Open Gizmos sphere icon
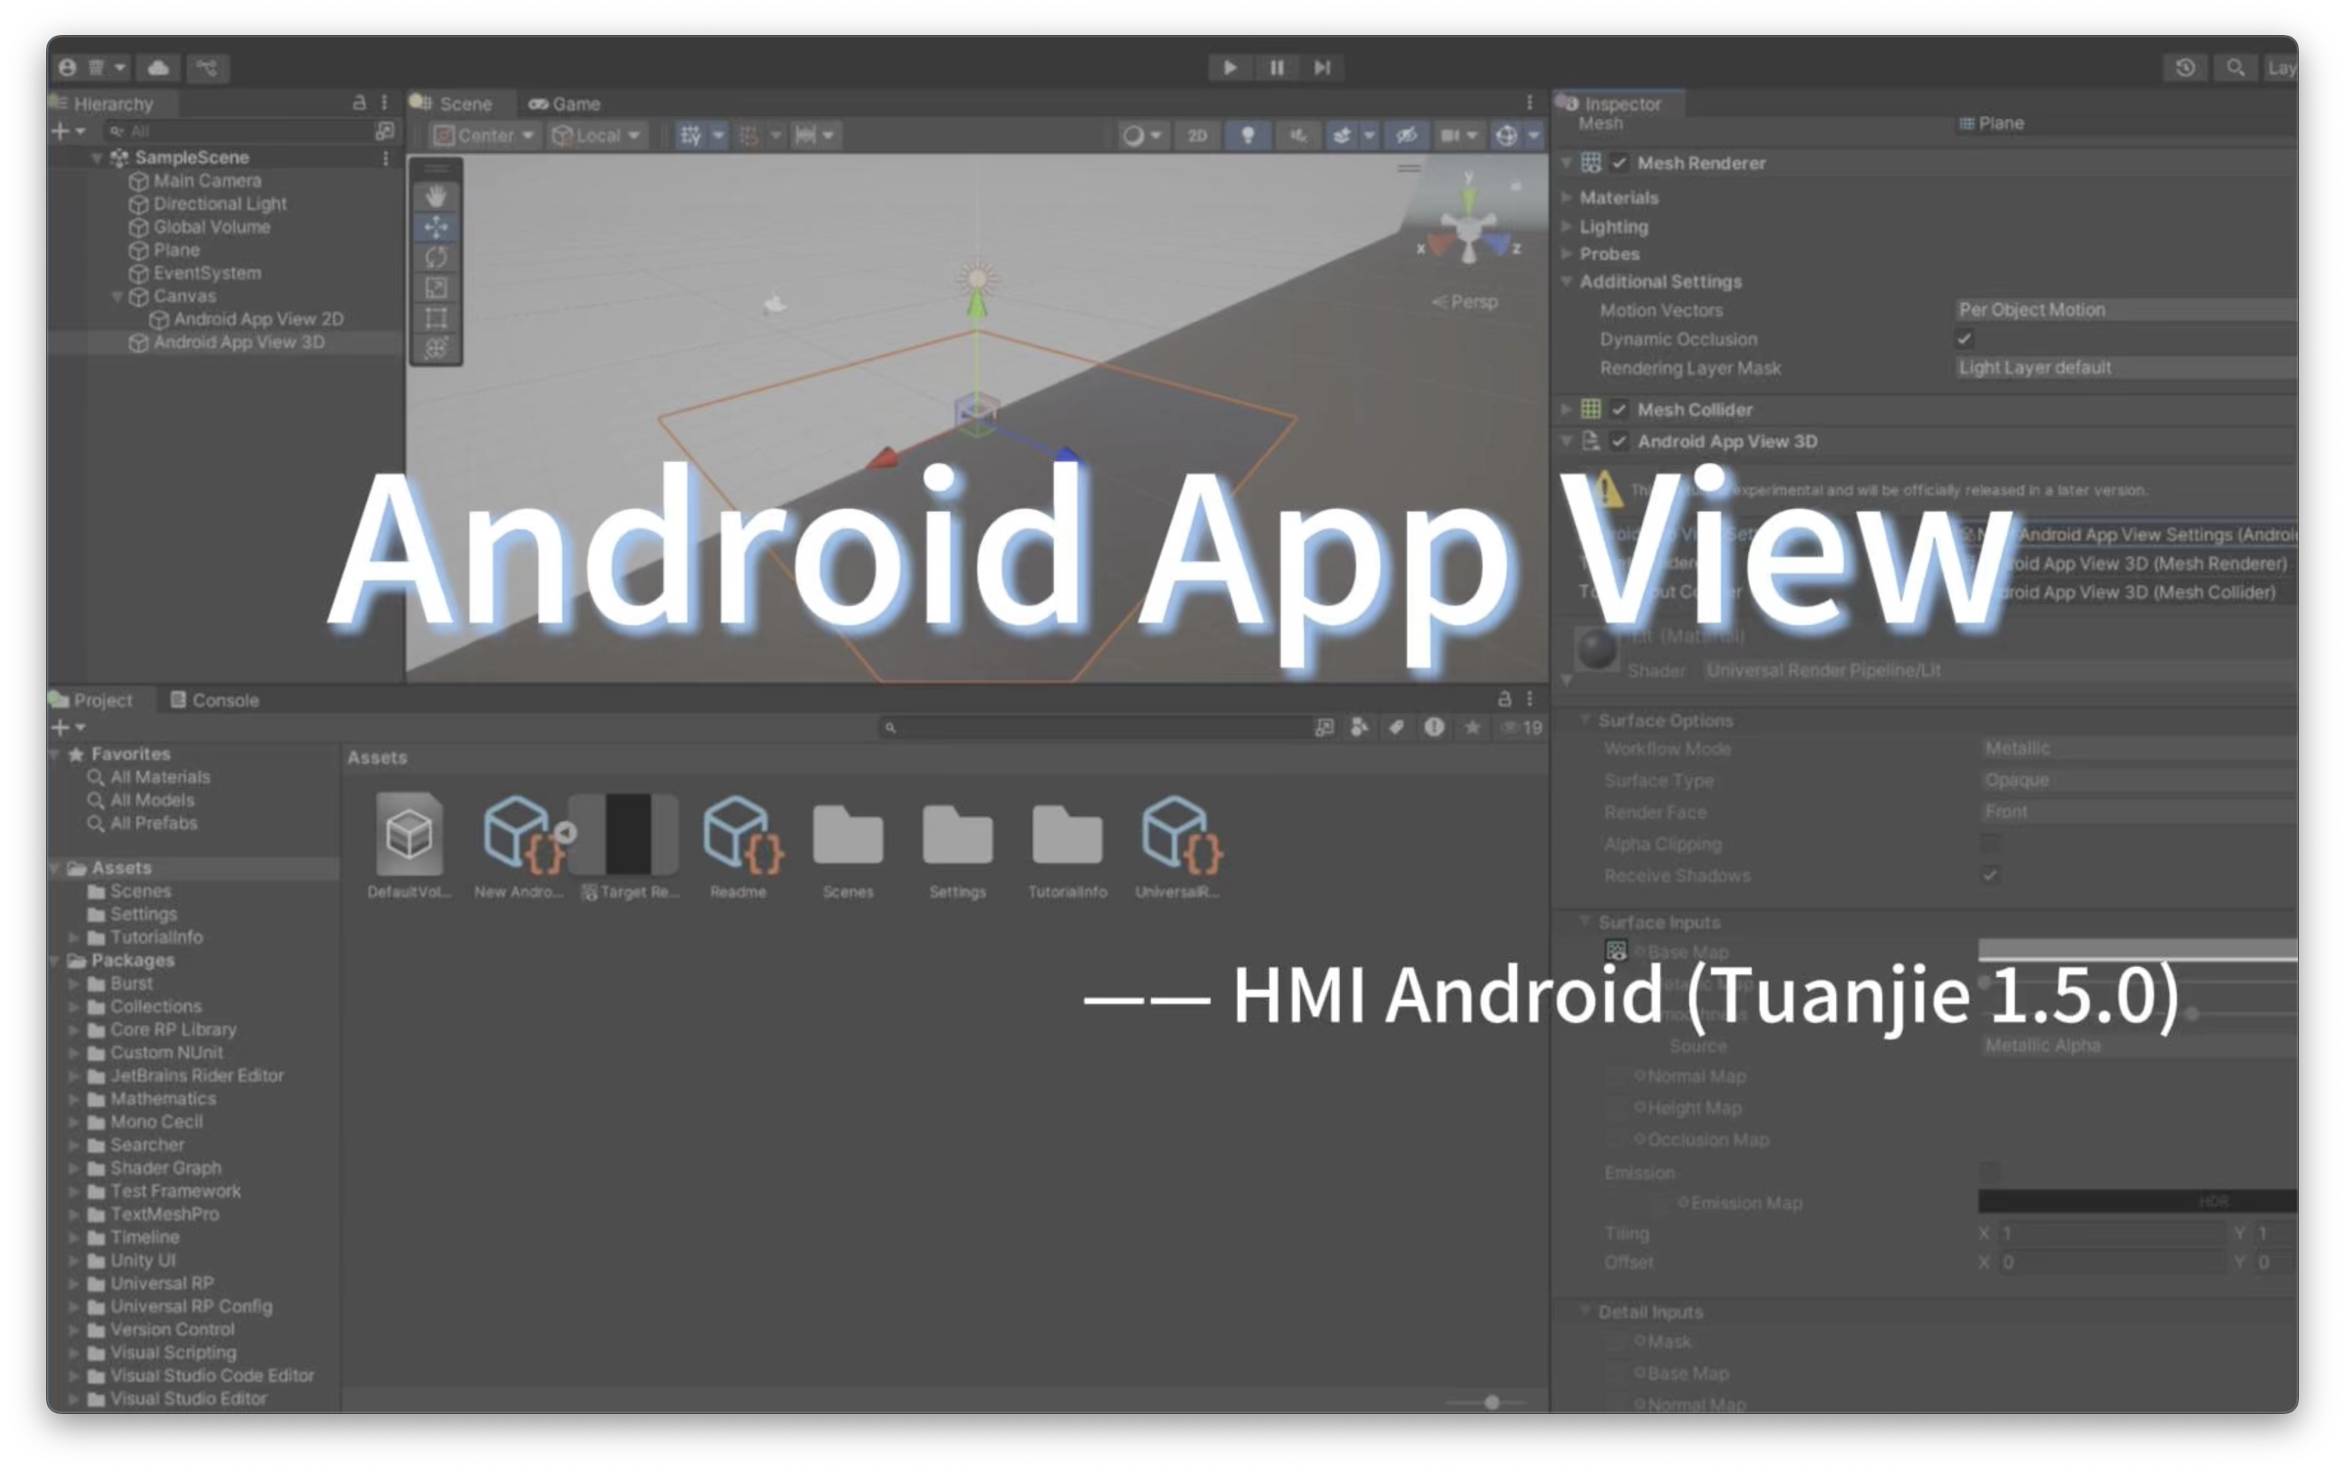 [1506, 135]
